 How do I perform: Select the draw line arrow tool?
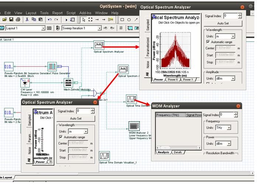pos(136,20)
